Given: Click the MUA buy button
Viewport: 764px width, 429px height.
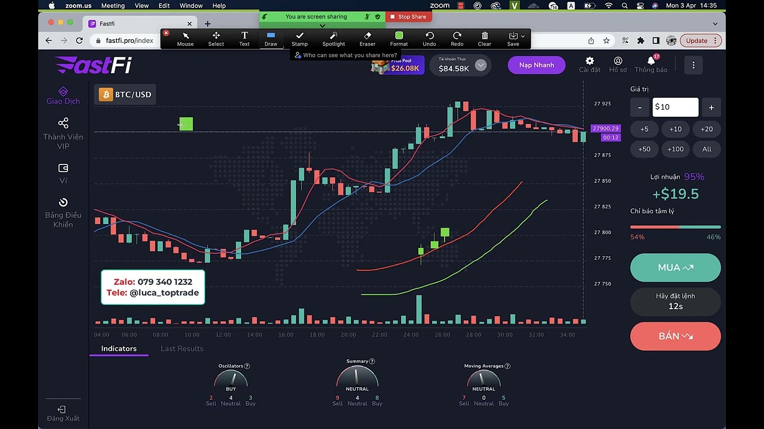Looking at the screenshot, I should (x=676, y=268).
